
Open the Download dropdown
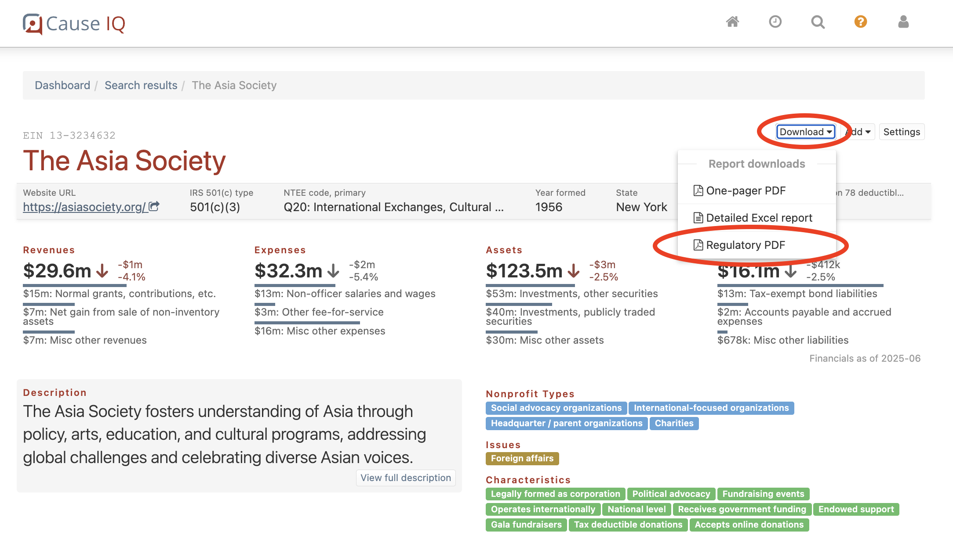pos(806,132)
